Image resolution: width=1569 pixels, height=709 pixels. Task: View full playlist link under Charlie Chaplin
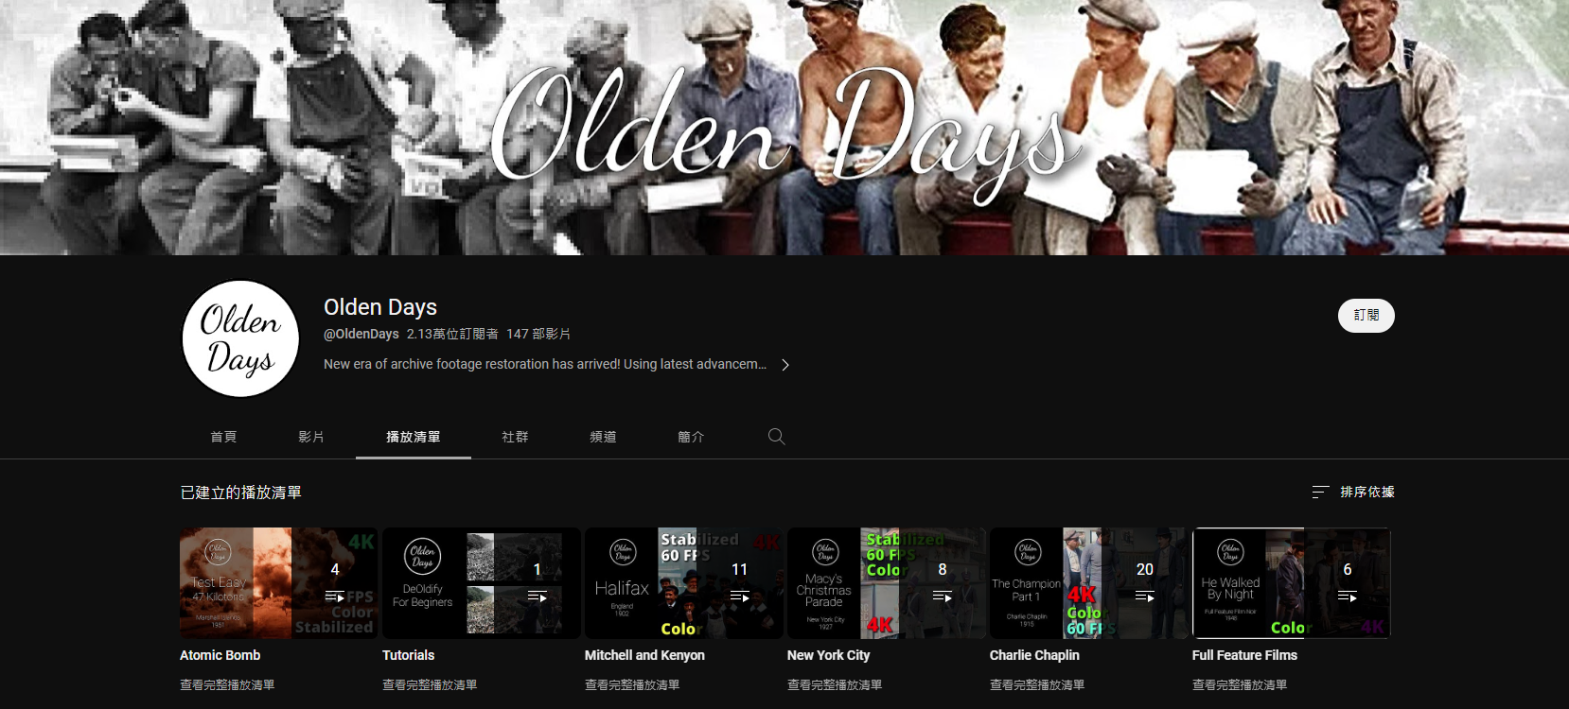pyautogui.click(x=1037, y=685)
